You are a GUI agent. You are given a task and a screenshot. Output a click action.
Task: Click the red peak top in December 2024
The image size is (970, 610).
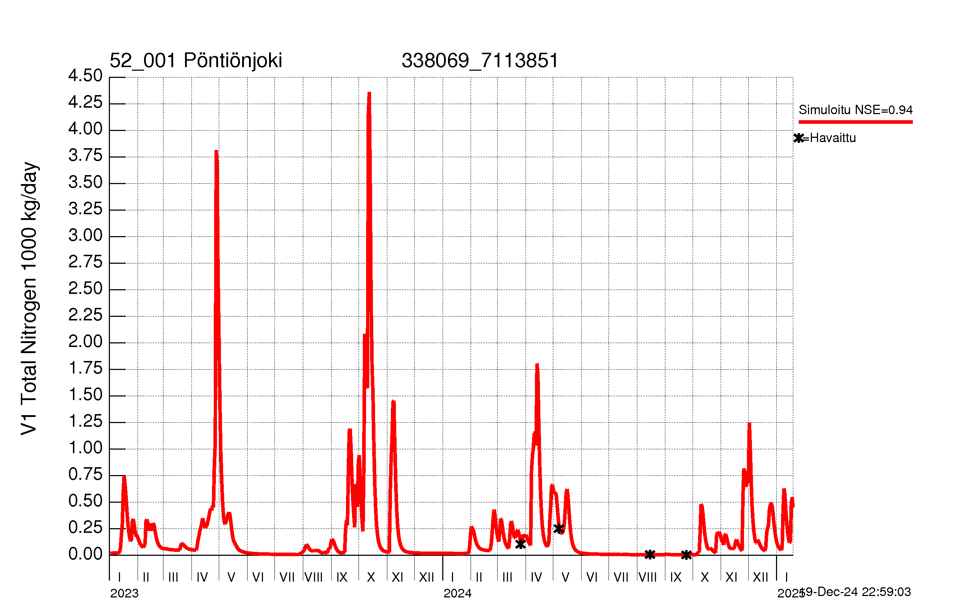pyautogui.click(x=749, y=424)
